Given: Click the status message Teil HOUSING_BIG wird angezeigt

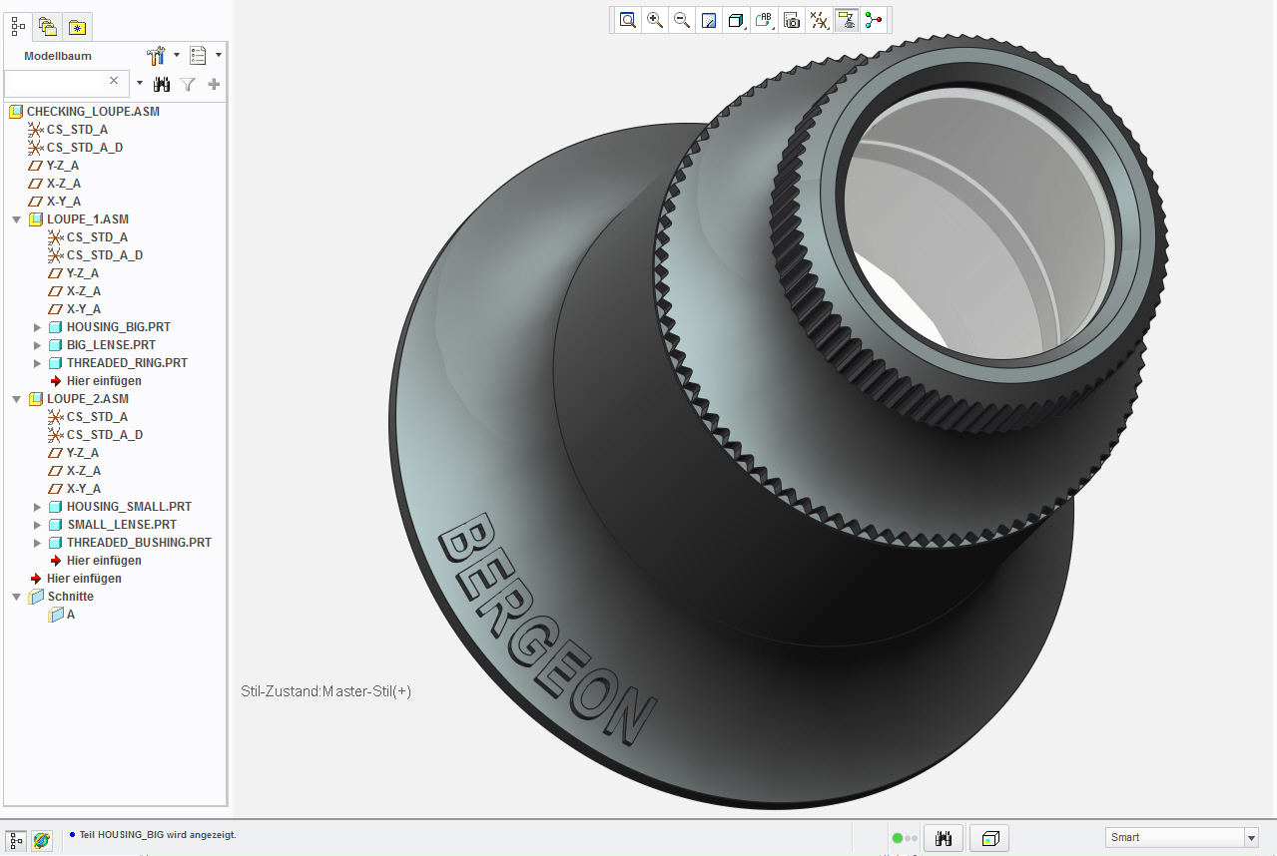Looking at the screenshot, I should pyautogui.click(x=158, y=835).
